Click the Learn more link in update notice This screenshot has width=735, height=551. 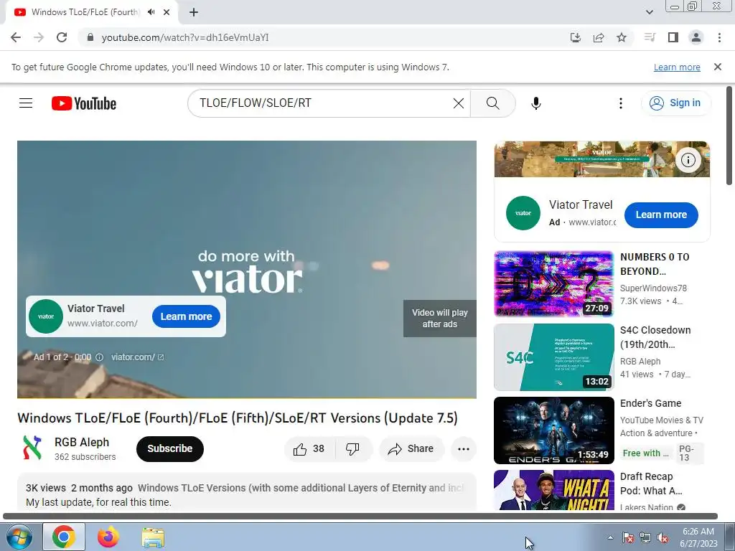point(677,67)
